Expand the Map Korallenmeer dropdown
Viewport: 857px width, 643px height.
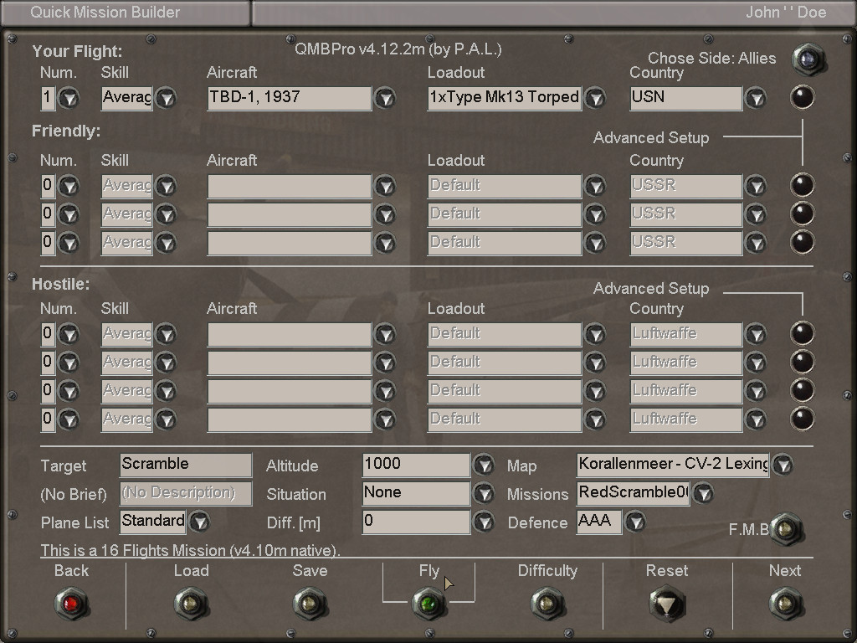(783, 465)
